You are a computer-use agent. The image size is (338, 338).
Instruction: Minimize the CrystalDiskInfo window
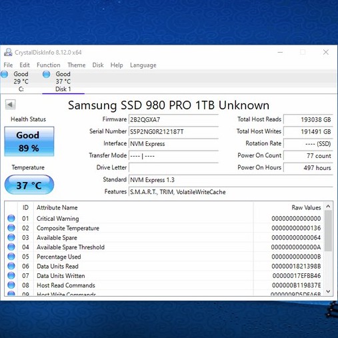[280, 52]
